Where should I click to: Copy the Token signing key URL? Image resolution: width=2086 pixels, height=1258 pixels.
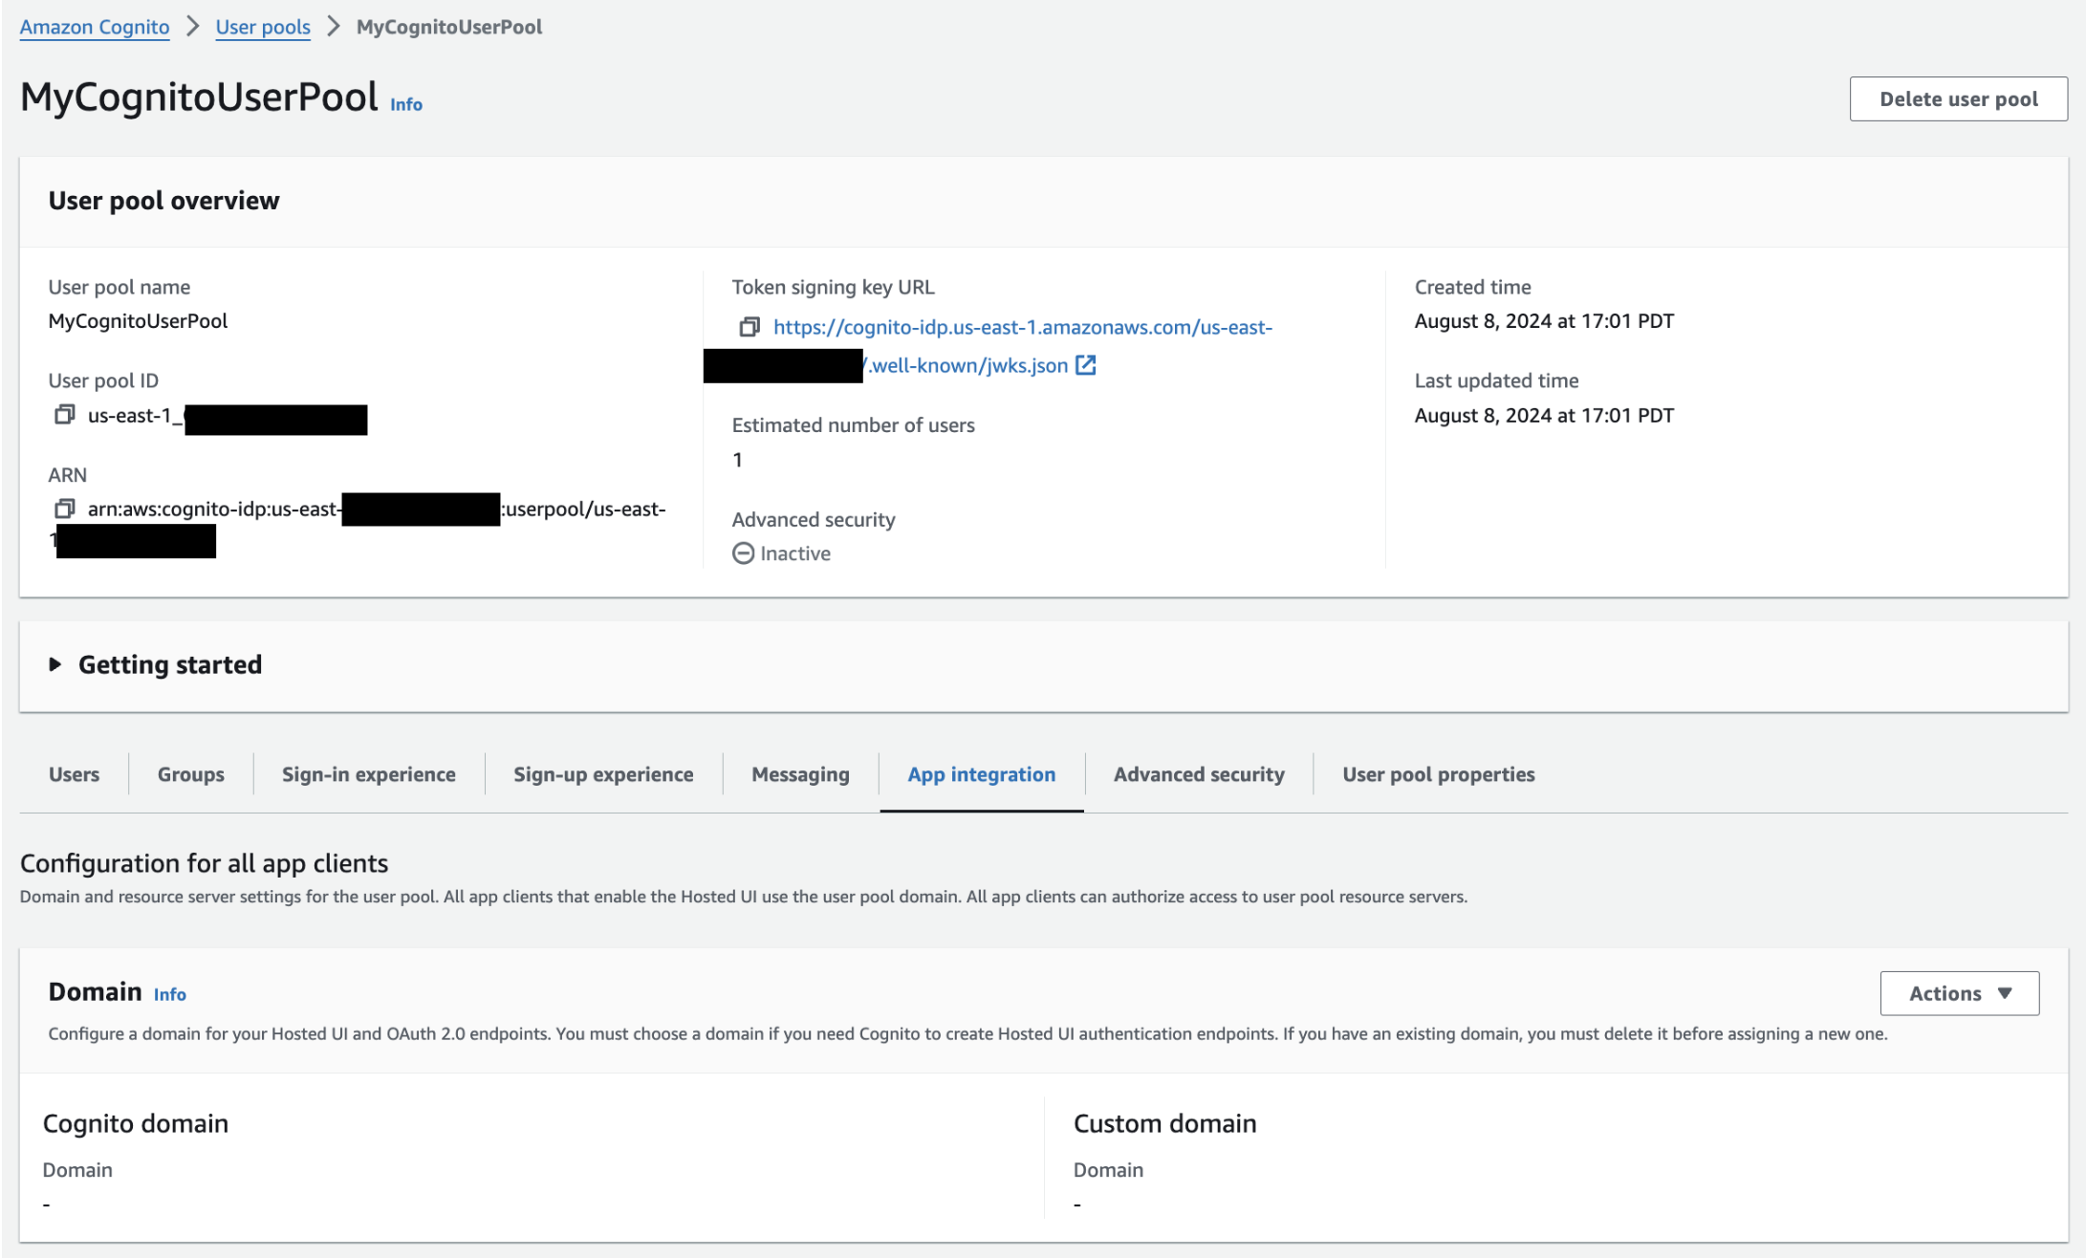[x=750, y=326]
